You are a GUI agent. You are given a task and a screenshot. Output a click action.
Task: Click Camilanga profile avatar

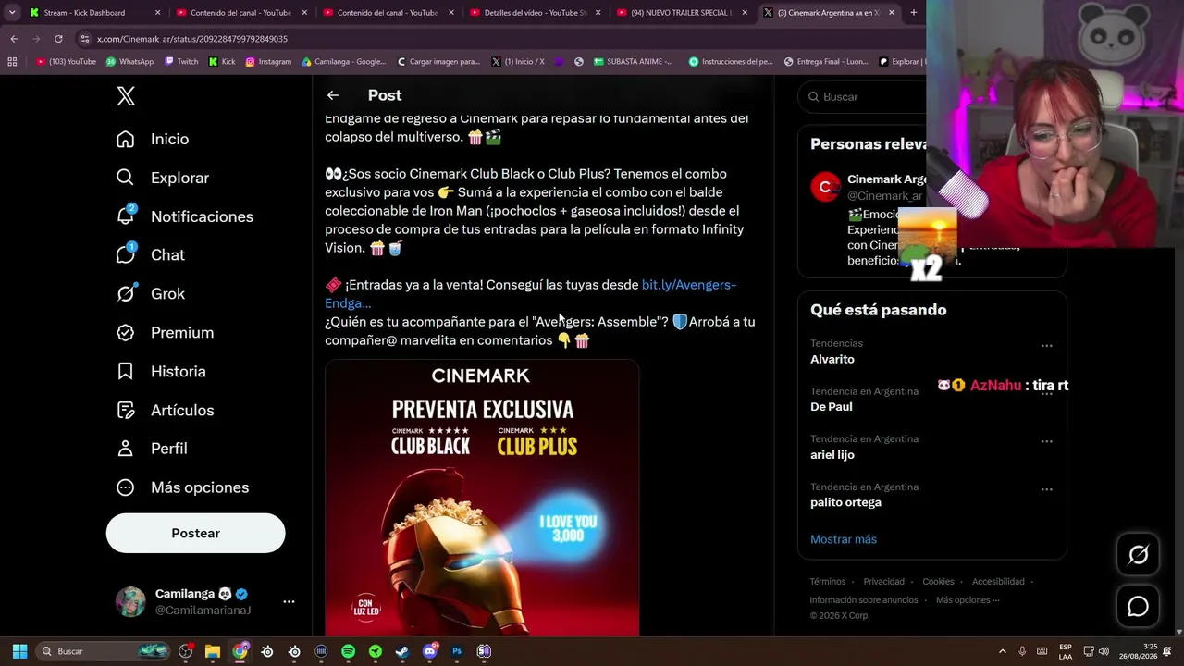point(130,601)
